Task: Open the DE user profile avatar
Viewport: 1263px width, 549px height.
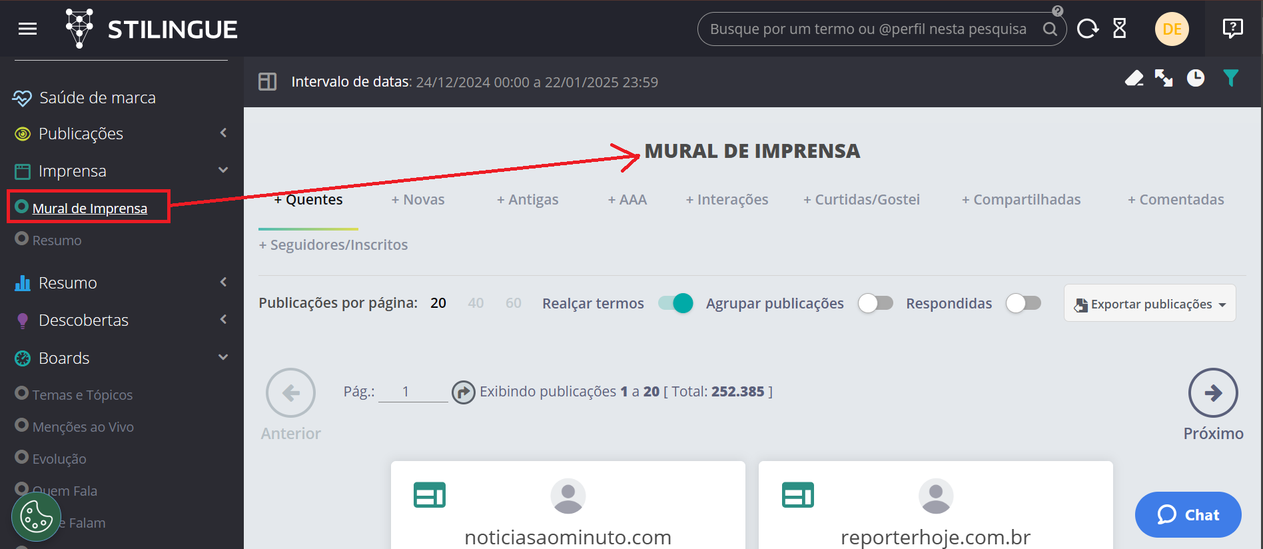Action: pyautogui.click(x=1172, y=29)
